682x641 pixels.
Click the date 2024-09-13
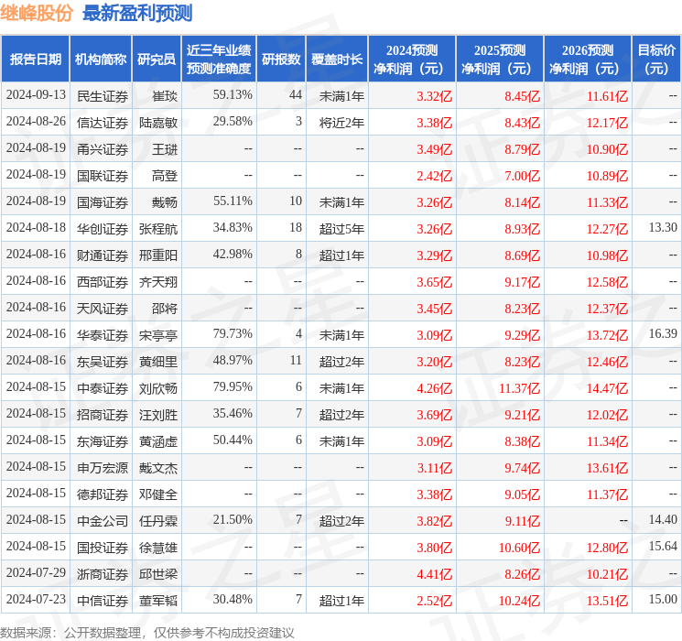point(36,94)
